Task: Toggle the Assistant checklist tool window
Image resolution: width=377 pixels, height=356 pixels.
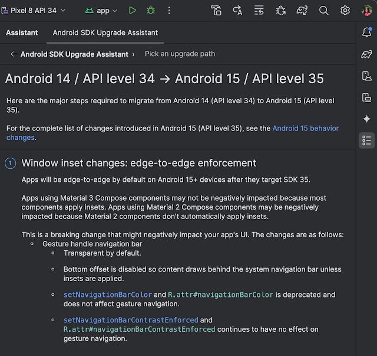Action: coord(366,140)
